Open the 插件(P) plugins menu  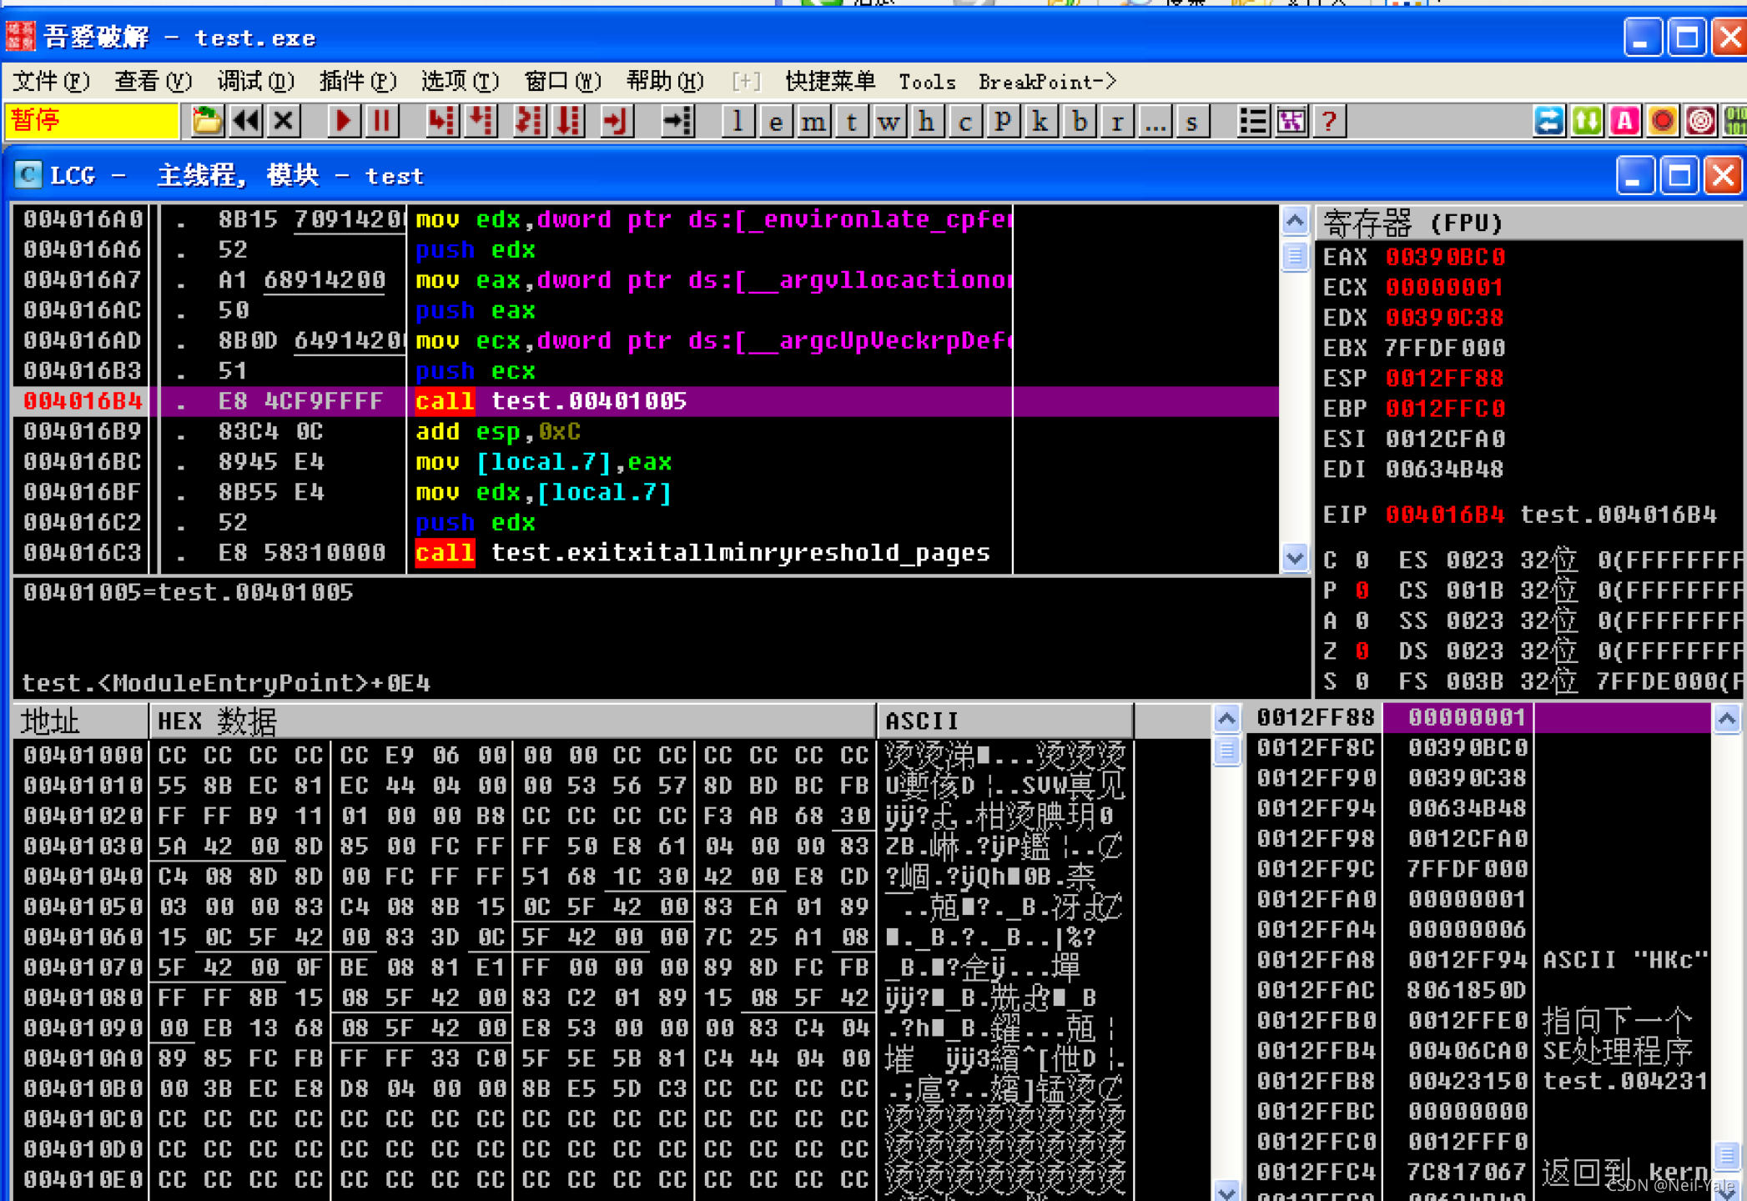(x=357, y=82)
